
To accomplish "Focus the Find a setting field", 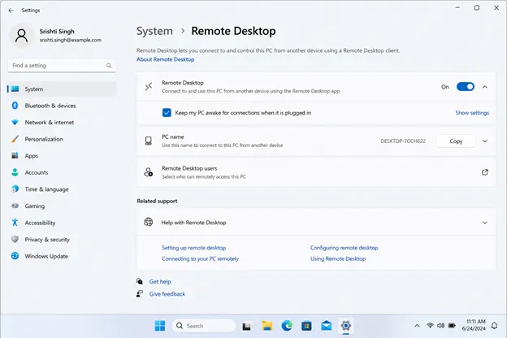I will pyautogui.click(x=62, y=66).
